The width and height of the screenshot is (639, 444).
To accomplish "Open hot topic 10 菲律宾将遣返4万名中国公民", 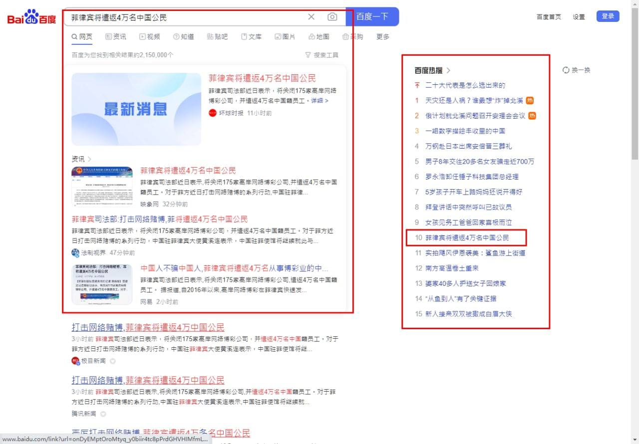I will click(467, 237).
